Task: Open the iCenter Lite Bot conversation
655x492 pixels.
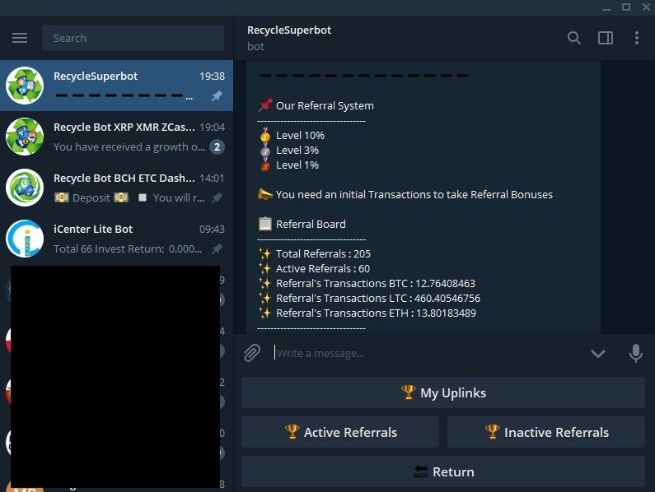Action: pos(124,239)
